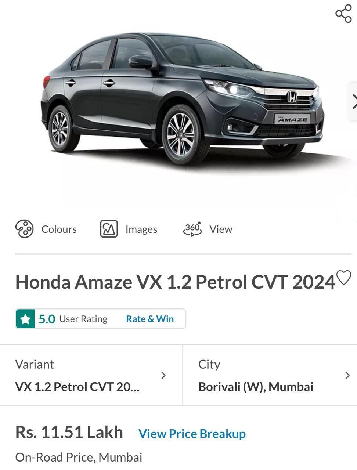Go to next car image arrow
Screen dimensions: 357x470
pos(353,101)
